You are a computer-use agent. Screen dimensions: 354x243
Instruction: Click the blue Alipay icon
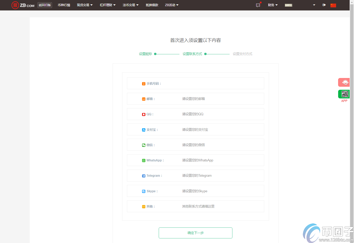(144, 130)
